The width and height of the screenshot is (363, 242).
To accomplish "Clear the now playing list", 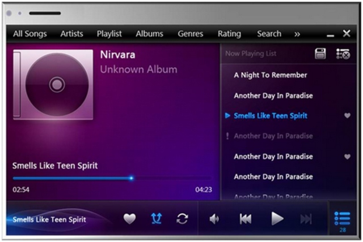I will (x=343, y=54).
